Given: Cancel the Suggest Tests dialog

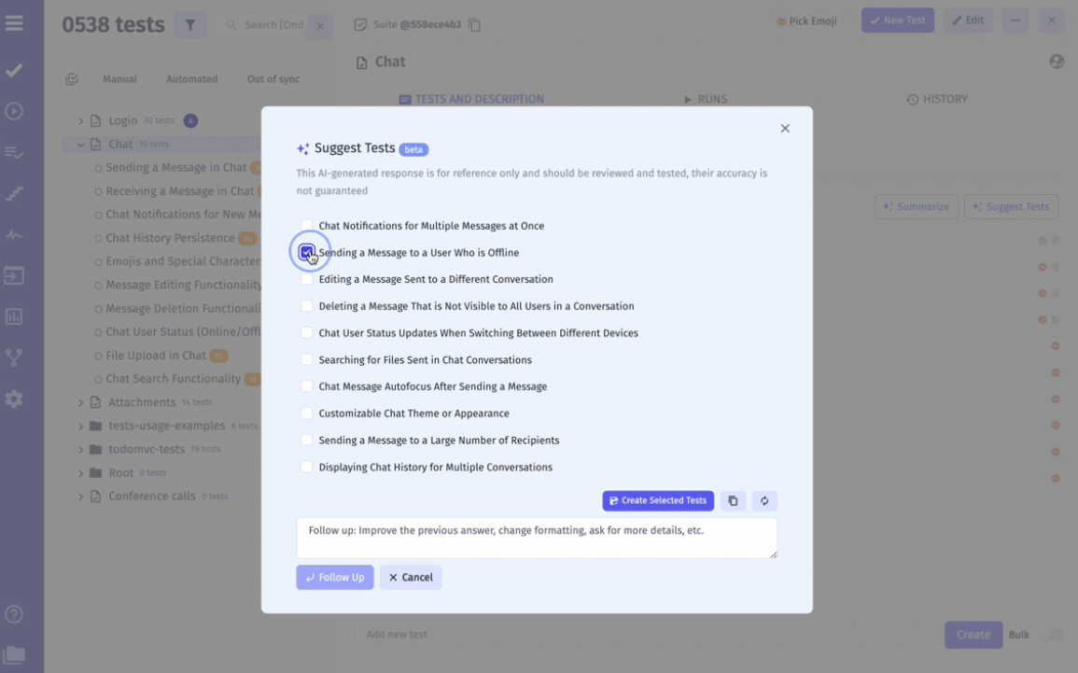Looking at the screenshot, I should (x=411, y=577).
